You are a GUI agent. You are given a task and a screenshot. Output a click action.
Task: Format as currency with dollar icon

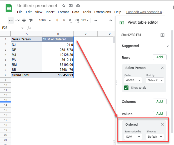point(57,20)
